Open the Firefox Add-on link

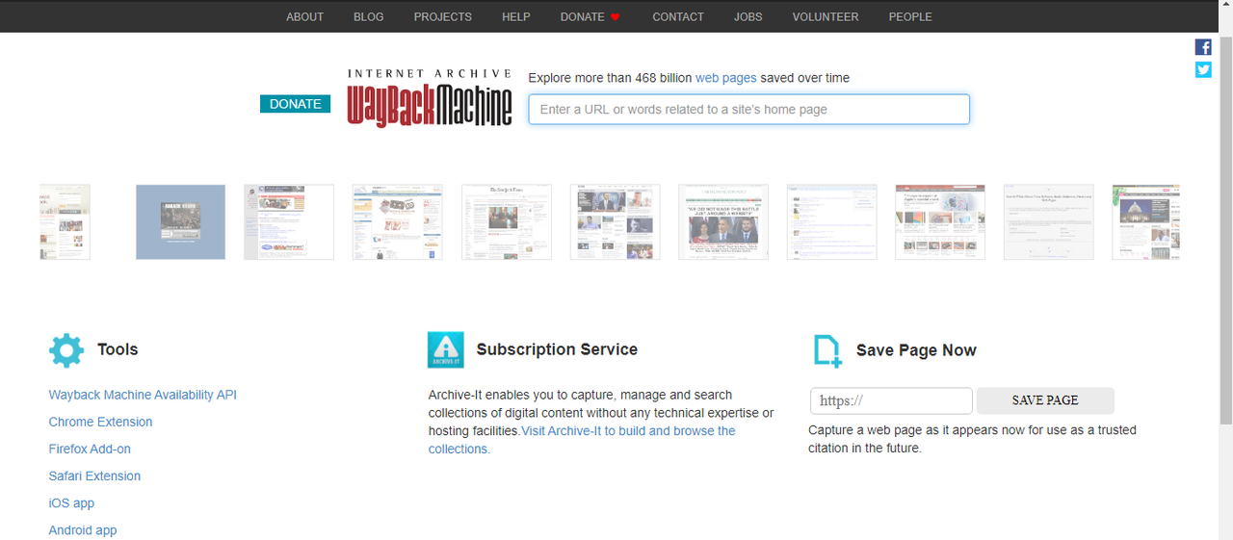90,449
